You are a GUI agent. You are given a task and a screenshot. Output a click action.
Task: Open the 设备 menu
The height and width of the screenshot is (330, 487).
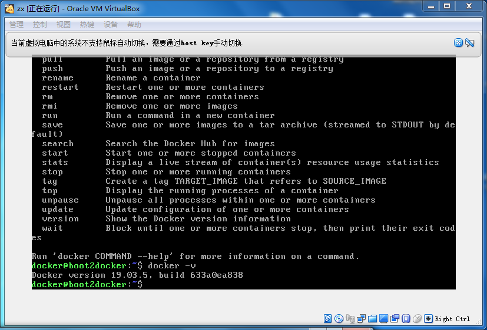(111, 25)
